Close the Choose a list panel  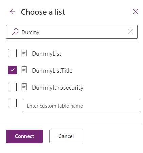click(x=136, y=12)
